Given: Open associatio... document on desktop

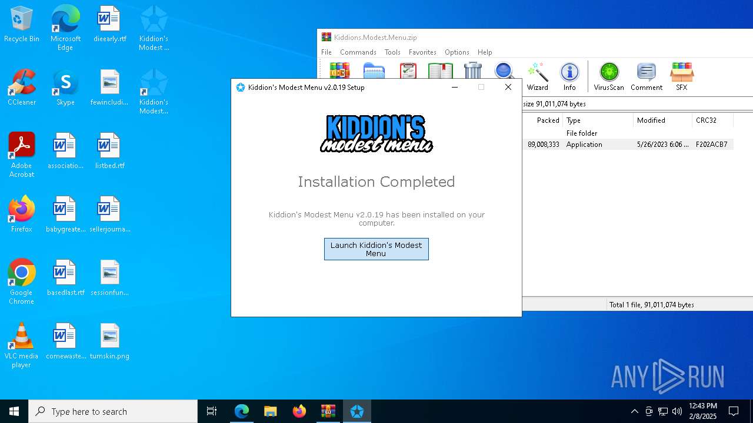Looking at the screenshot, I should click(x=65, y=152).
